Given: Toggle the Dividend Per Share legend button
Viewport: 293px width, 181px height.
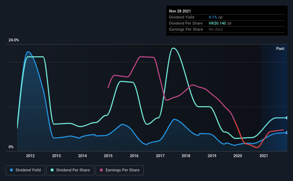Looking at the screenshot, I should click(x=70, y=170).
